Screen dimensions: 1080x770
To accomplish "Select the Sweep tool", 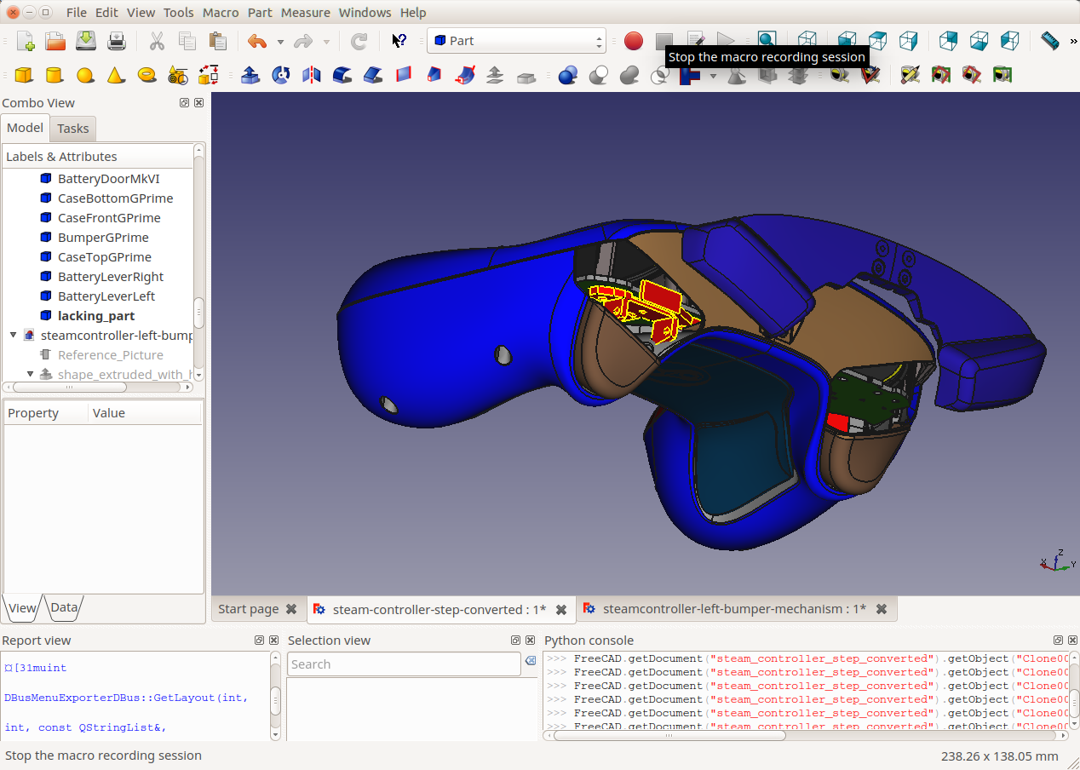I will tap(465, 75).
